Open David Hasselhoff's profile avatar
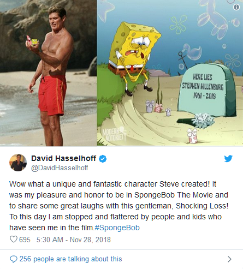 tap(18, 163)
